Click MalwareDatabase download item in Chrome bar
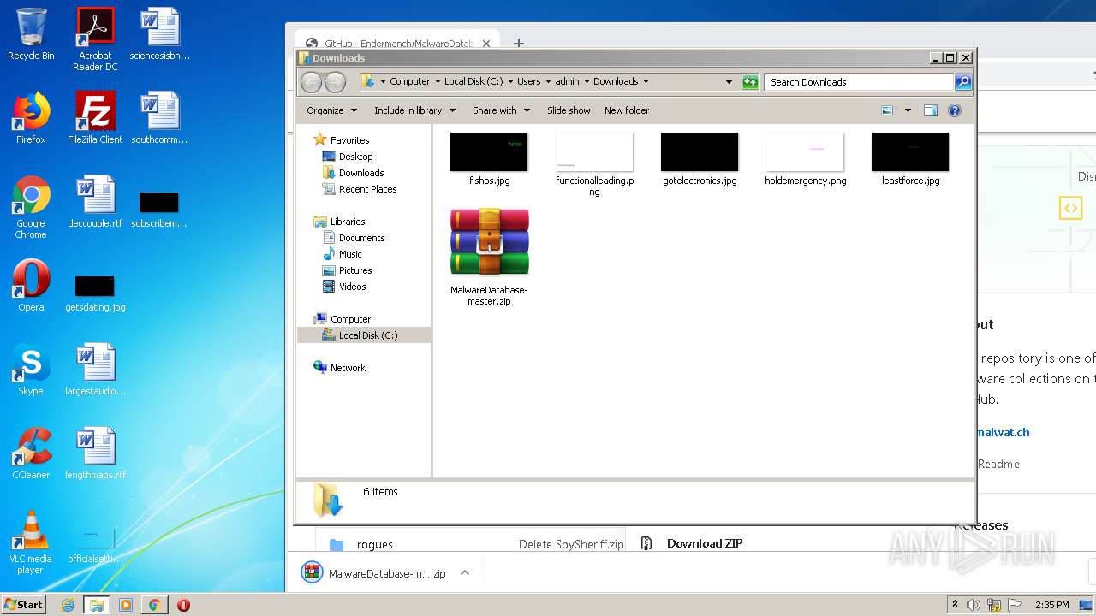Image resolution: width=1096 pixels, height=616 pixels. [375, 573]
